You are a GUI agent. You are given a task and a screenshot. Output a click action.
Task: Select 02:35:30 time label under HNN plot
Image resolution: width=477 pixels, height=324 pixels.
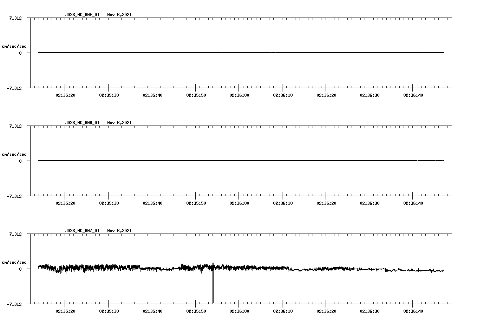[109, 203]
